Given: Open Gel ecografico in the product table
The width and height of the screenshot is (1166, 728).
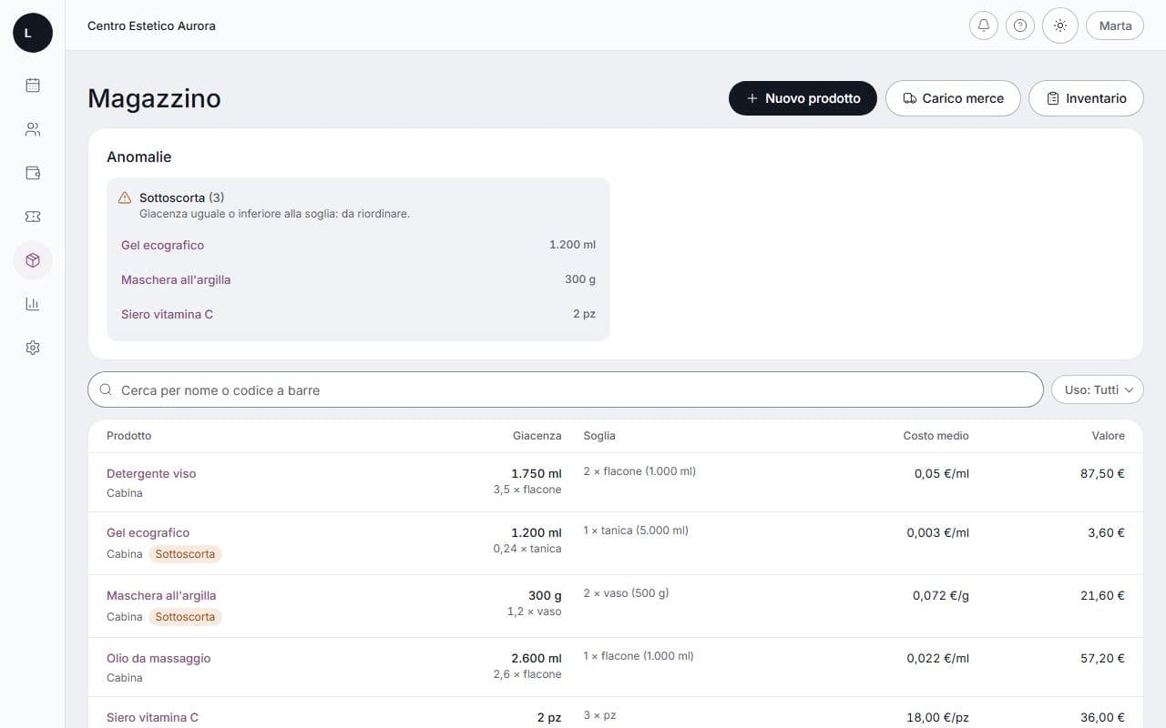Looking at the screenshot, I should point(148,532).
